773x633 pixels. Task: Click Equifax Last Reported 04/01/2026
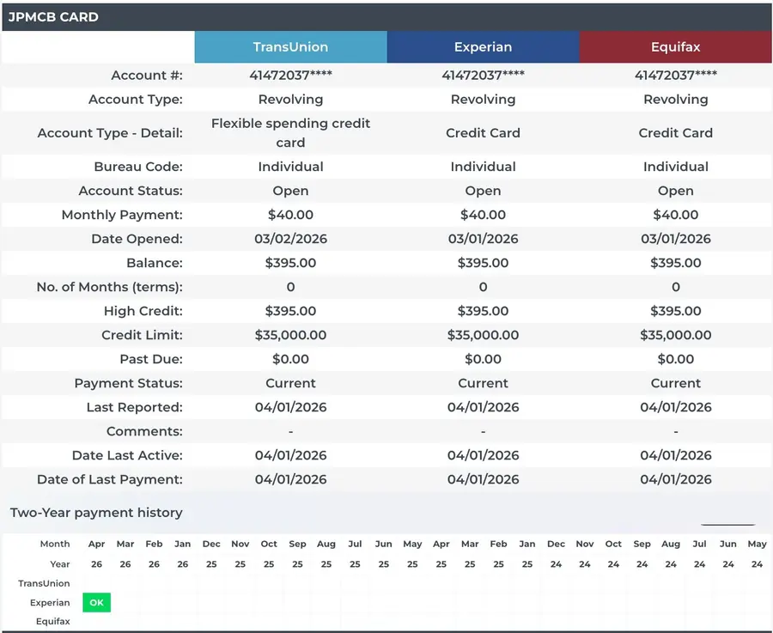[x=675, y=407]
